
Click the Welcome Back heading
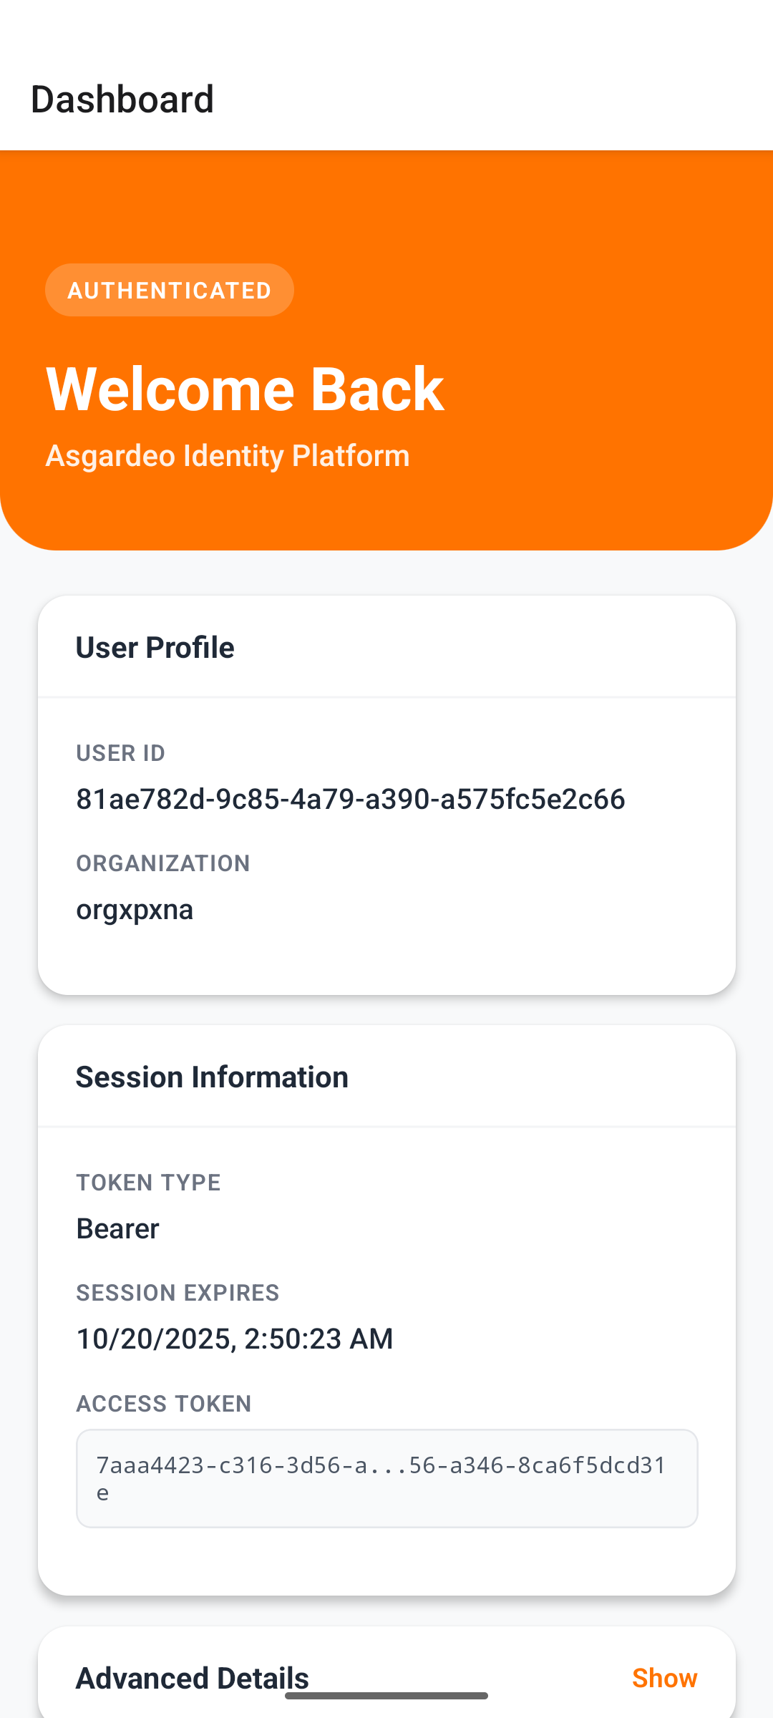[245, 387]
